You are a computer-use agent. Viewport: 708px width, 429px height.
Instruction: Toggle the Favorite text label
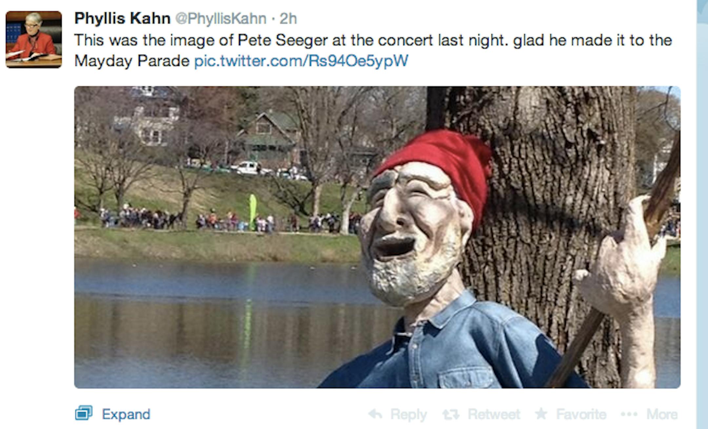point(581,414)
